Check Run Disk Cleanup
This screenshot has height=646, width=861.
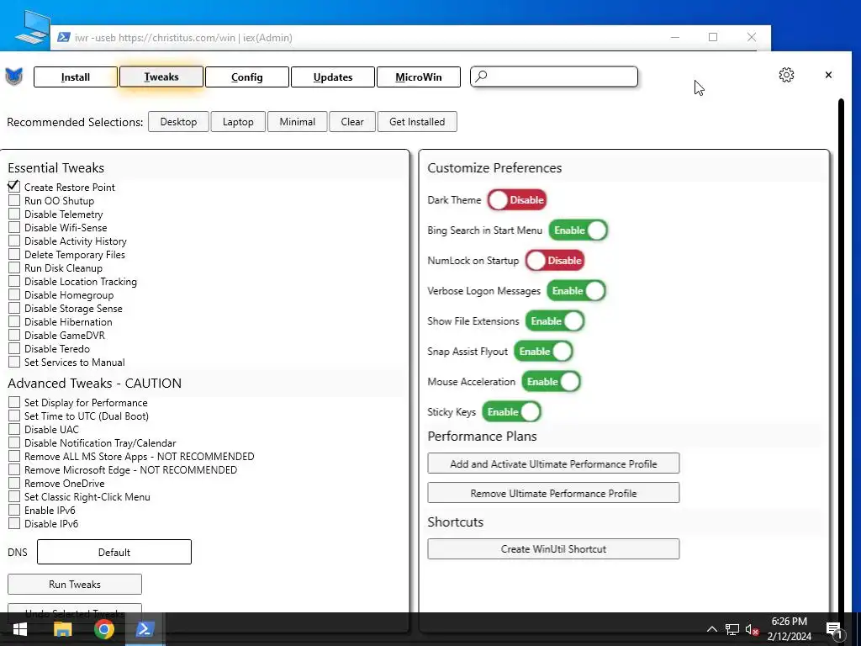14,267
